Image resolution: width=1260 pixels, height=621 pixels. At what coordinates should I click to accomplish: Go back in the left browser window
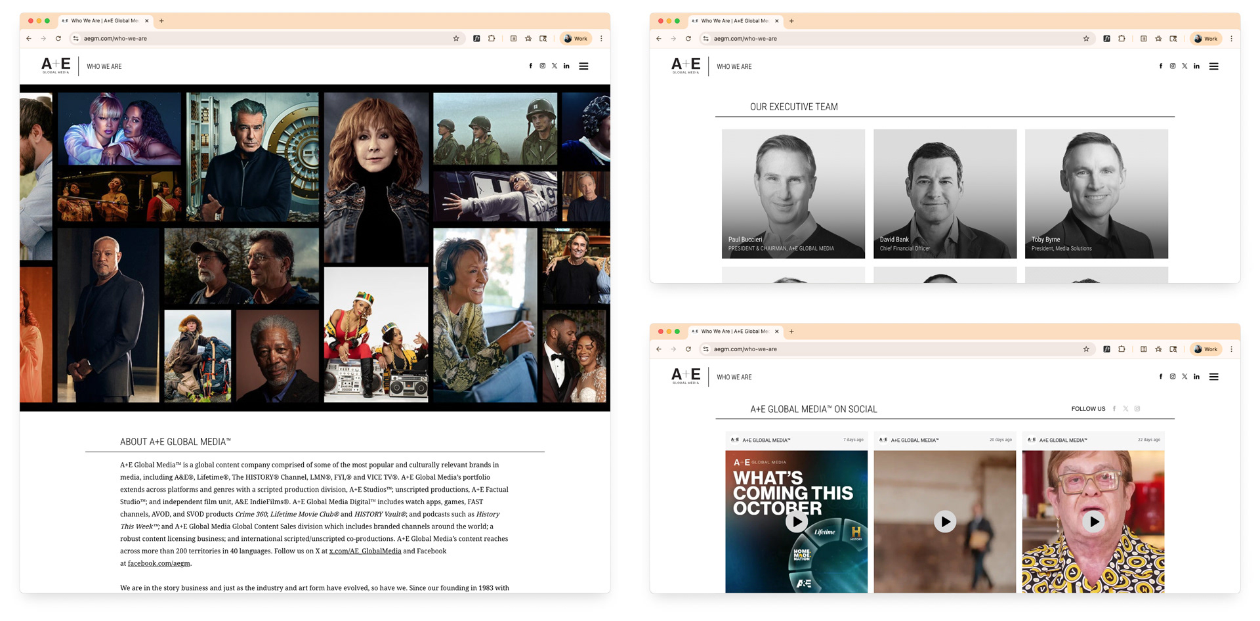[x=29, y=39]
